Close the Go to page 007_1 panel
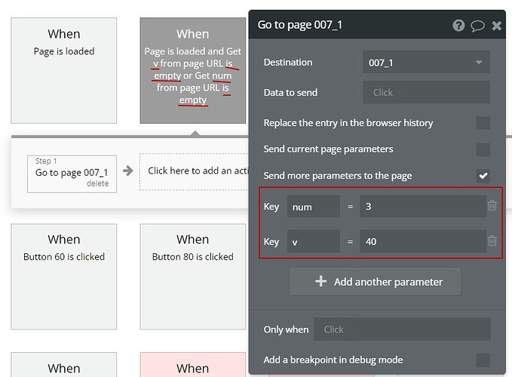Screen dimensions: 512x377 [496, 26]
